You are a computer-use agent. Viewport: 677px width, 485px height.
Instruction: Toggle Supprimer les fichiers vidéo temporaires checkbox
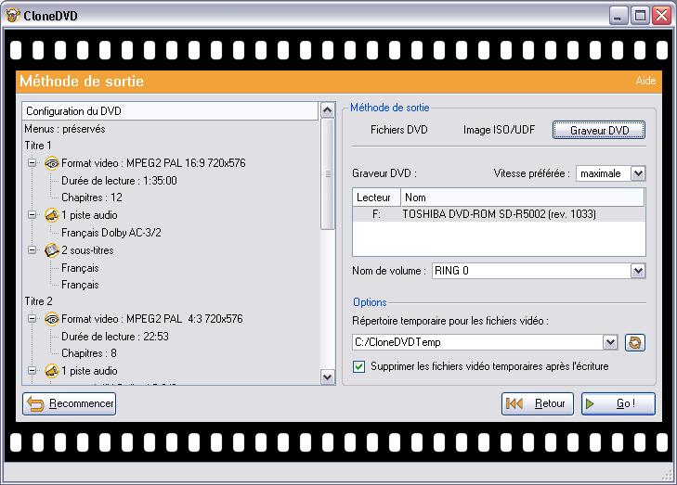pyautogui.click(x=358, y=366)
